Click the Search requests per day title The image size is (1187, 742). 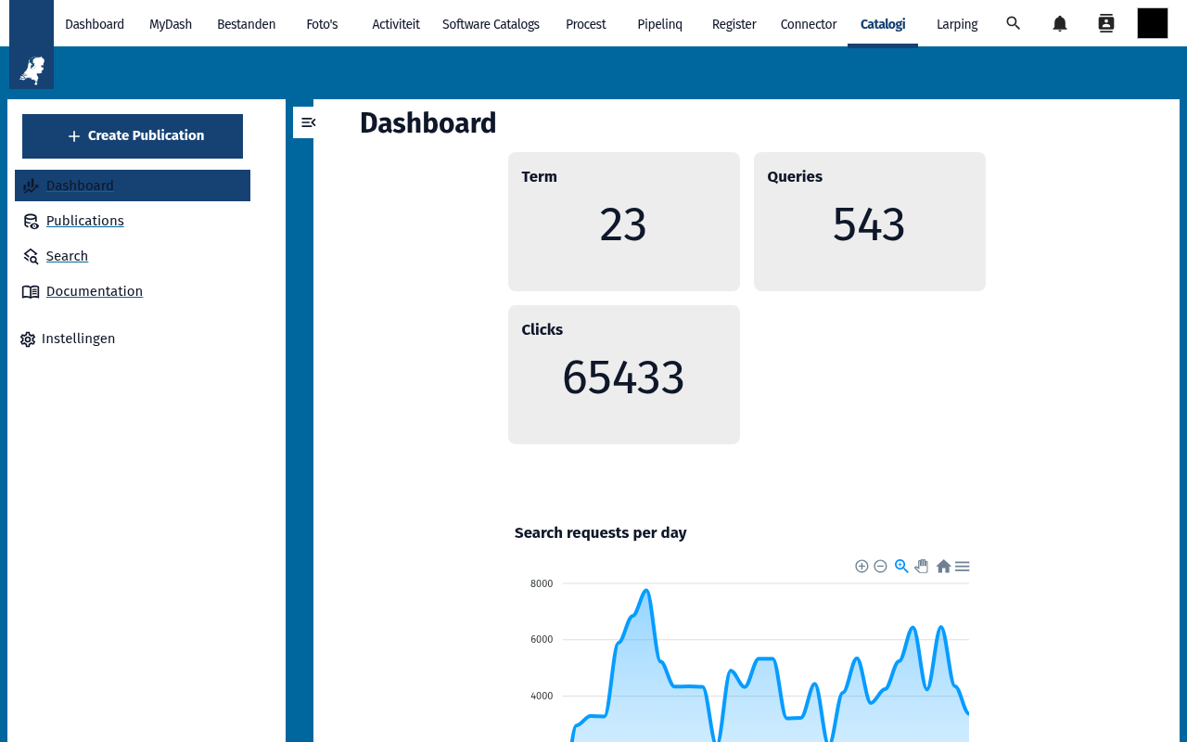(601, 532)
